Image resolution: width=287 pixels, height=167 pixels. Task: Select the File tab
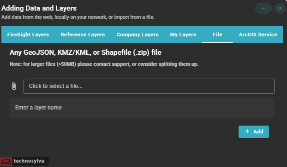pos(217,35)
